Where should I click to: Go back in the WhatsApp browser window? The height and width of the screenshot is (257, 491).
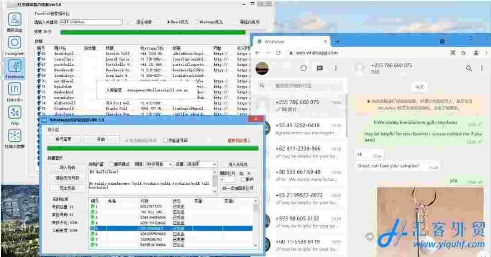click(x=257, y=53)
